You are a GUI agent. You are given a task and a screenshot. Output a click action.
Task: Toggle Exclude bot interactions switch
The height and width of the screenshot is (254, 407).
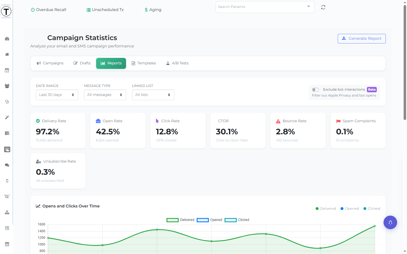click(x=315, y=90)
